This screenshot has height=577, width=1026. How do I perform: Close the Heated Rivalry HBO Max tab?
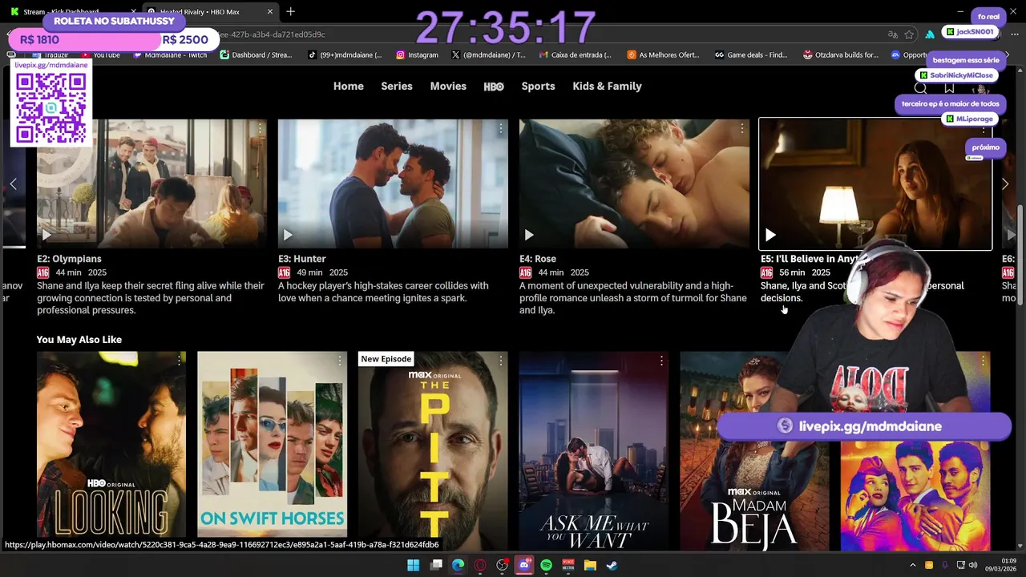click(x=270, y=12)
